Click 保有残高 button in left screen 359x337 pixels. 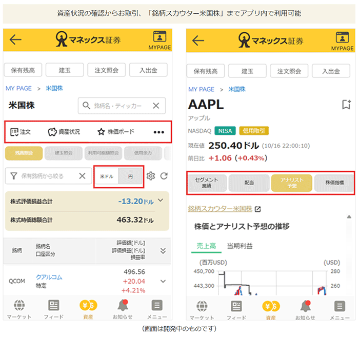point(23,70)
